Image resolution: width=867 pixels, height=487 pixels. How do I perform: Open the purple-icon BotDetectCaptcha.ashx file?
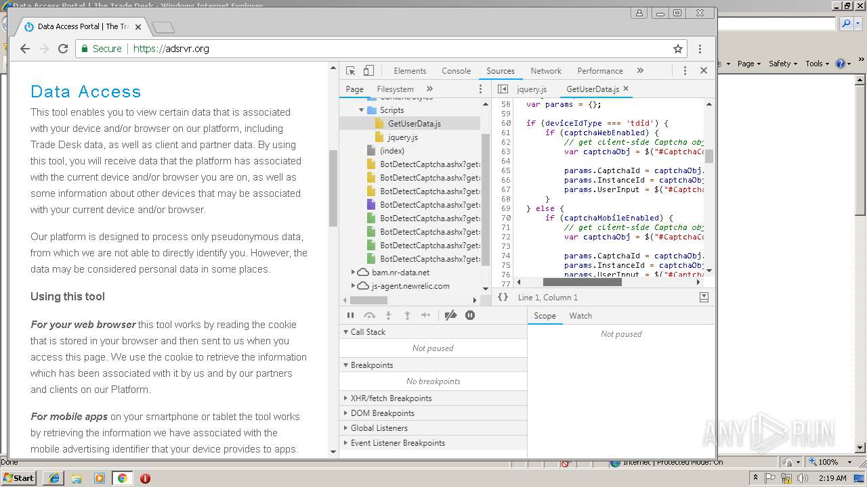pos(423,205)
